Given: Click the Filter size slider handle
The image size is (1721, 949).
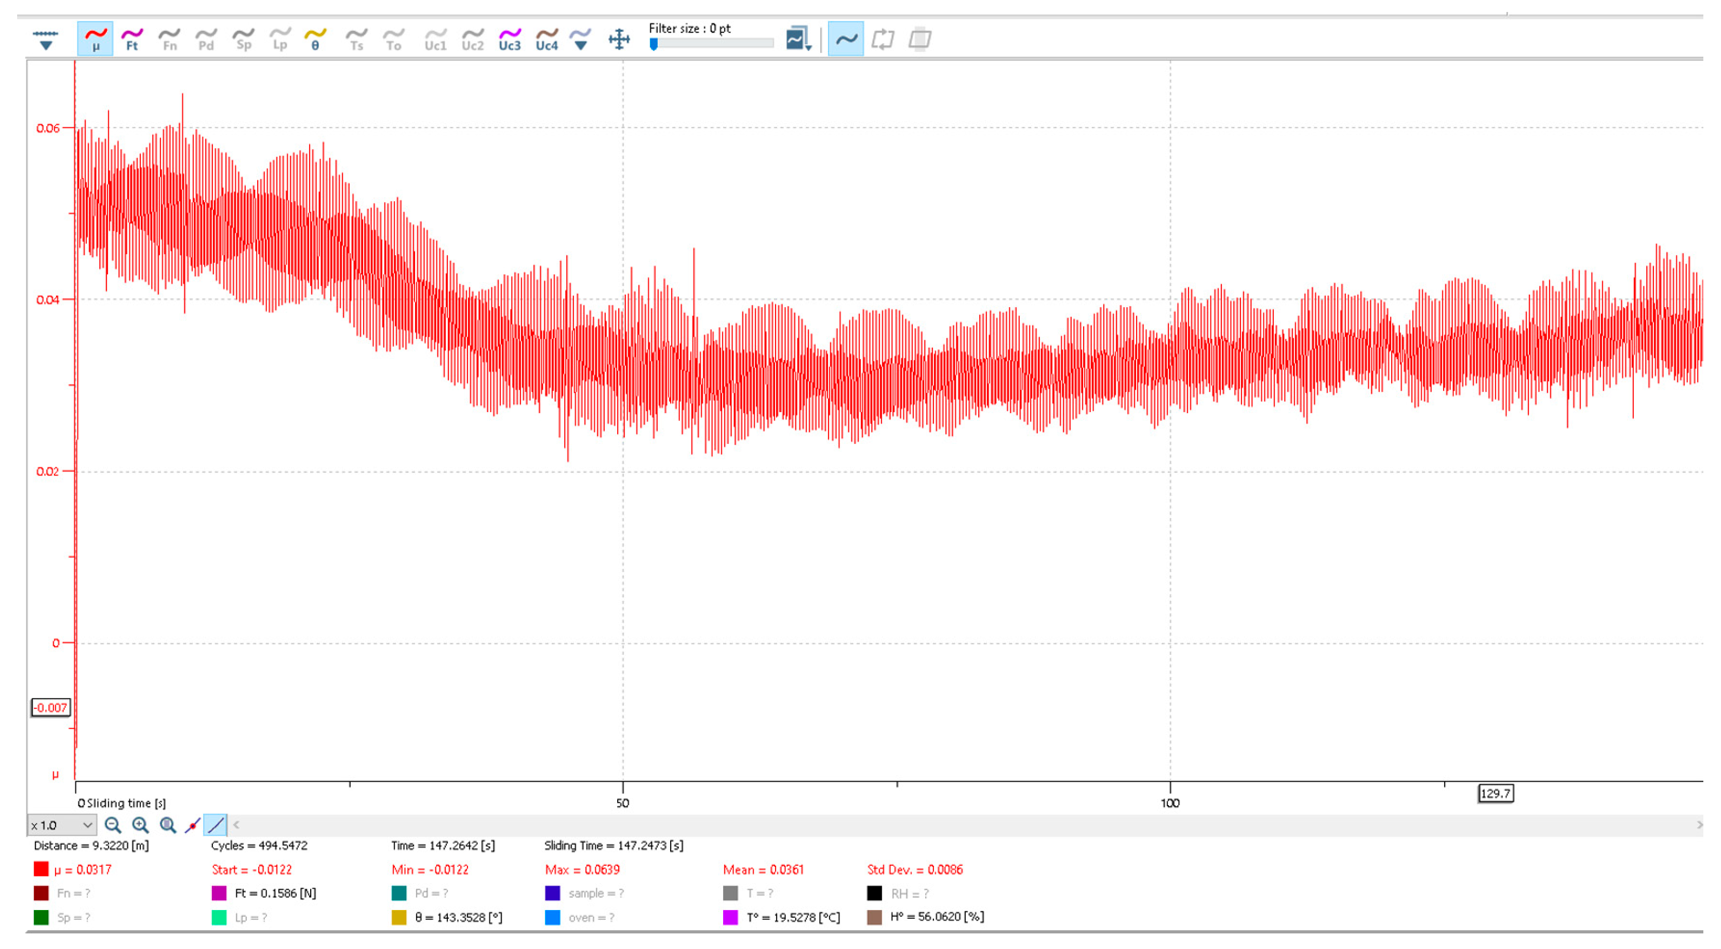Looking at the screenshot, I should tap(653, 44).
